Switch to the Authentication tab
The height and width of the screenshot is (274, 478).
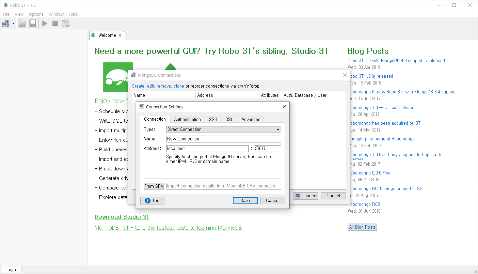pos(187,119)
